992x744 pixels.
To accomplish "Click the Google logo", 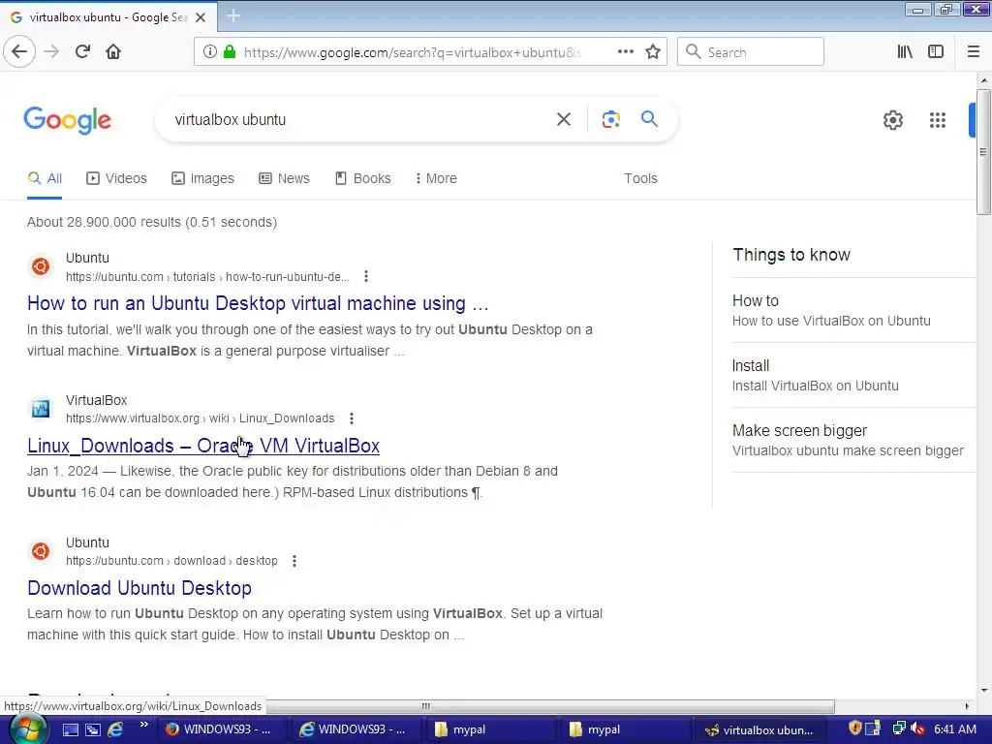I will pos(68,120).
